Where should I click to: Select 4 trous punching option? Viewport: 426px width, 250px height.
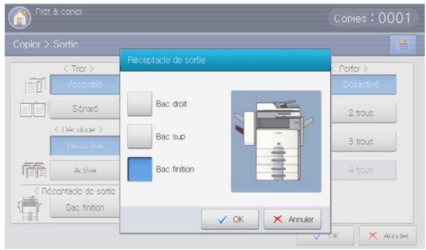[364, 170]
